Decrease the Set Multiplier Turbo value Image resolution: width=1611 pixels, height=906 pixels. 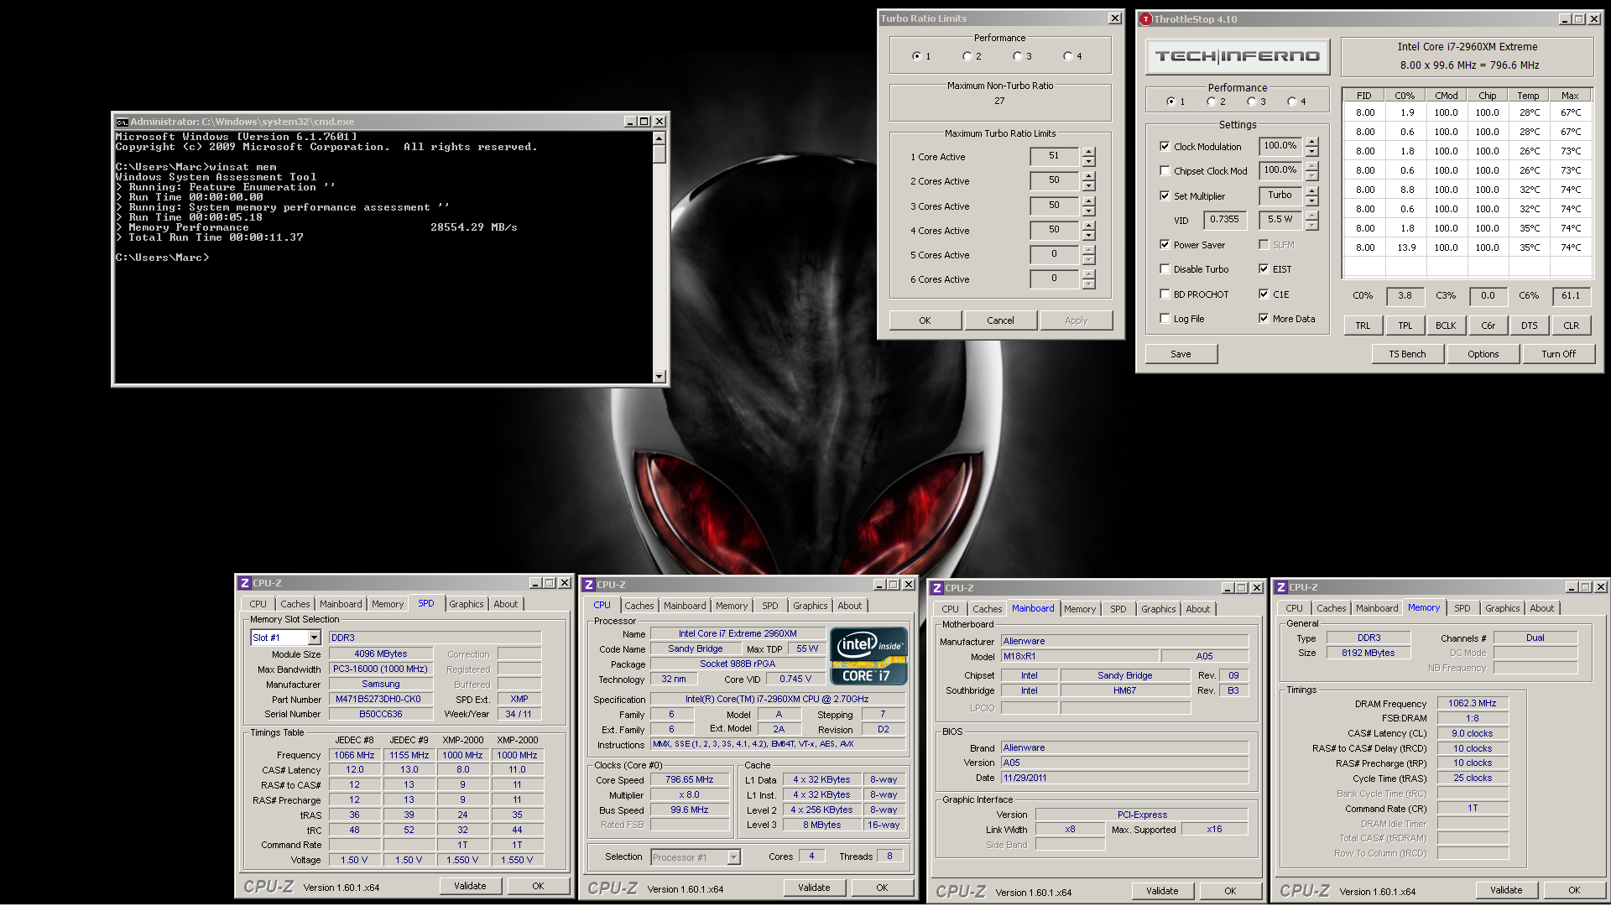point(1311,200)
